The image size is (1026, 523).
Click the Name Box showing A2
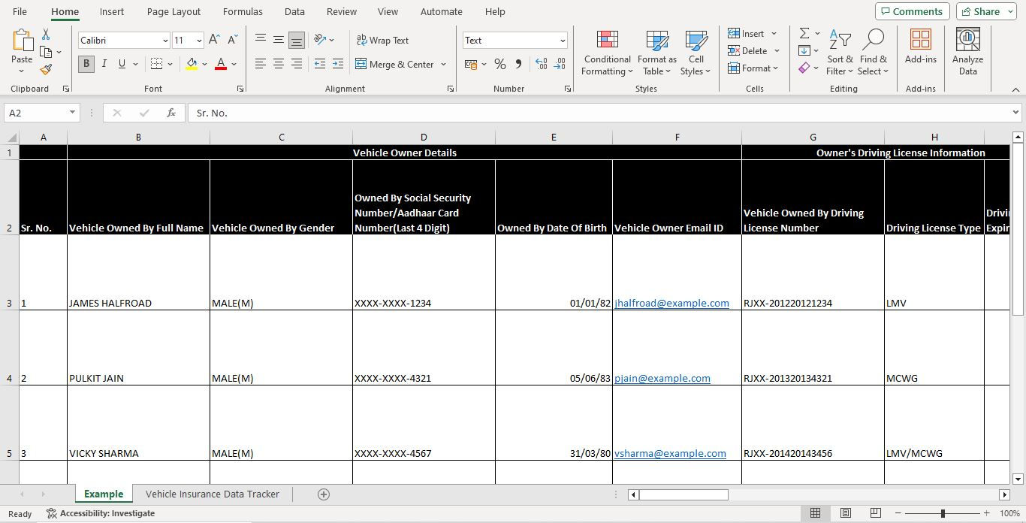[x=35, y=111]
